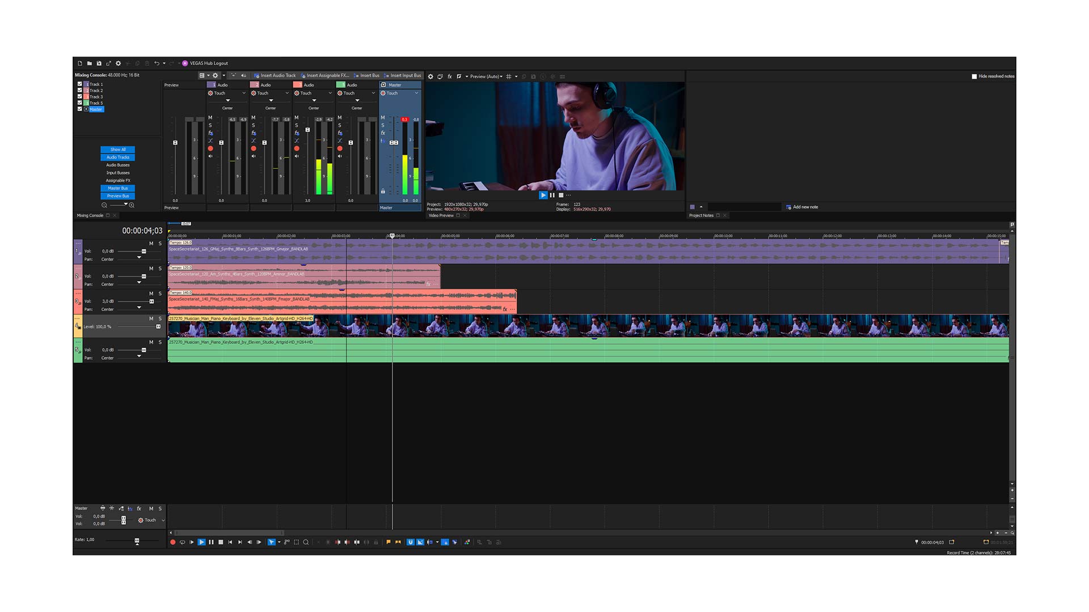Click Insert Audio Track in Mixing Console
Image resolution: width=1089 pixels, height=612 pixels.
tap(275, 75)
